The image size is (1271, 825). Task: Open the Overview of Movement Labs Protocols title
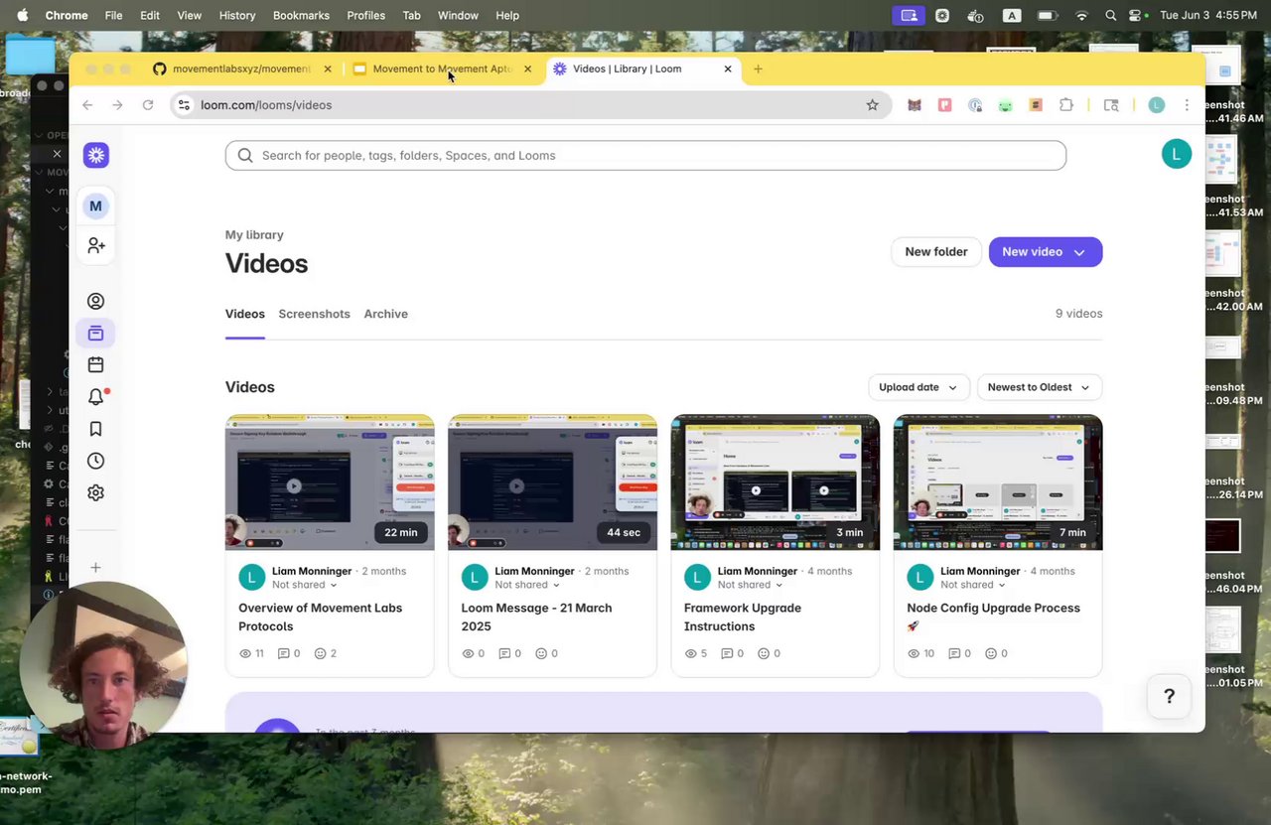(320, 617)
